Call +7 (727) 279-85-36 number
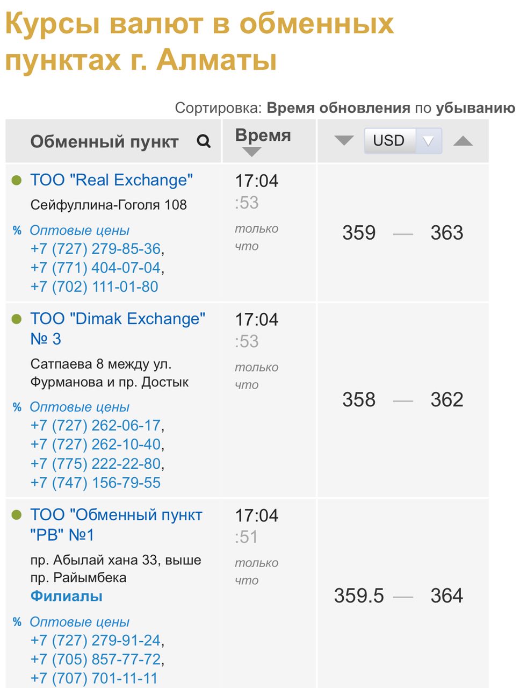The height and width of the screenshot is (688, 520). coord(96,249)
